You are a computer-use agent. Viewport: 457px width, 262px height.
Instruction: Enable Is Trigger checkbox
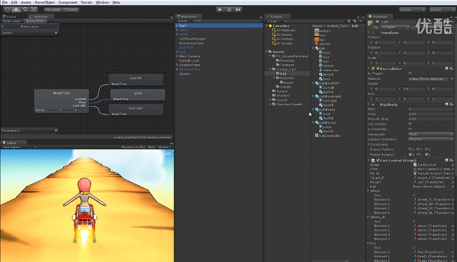pos(410,73)
